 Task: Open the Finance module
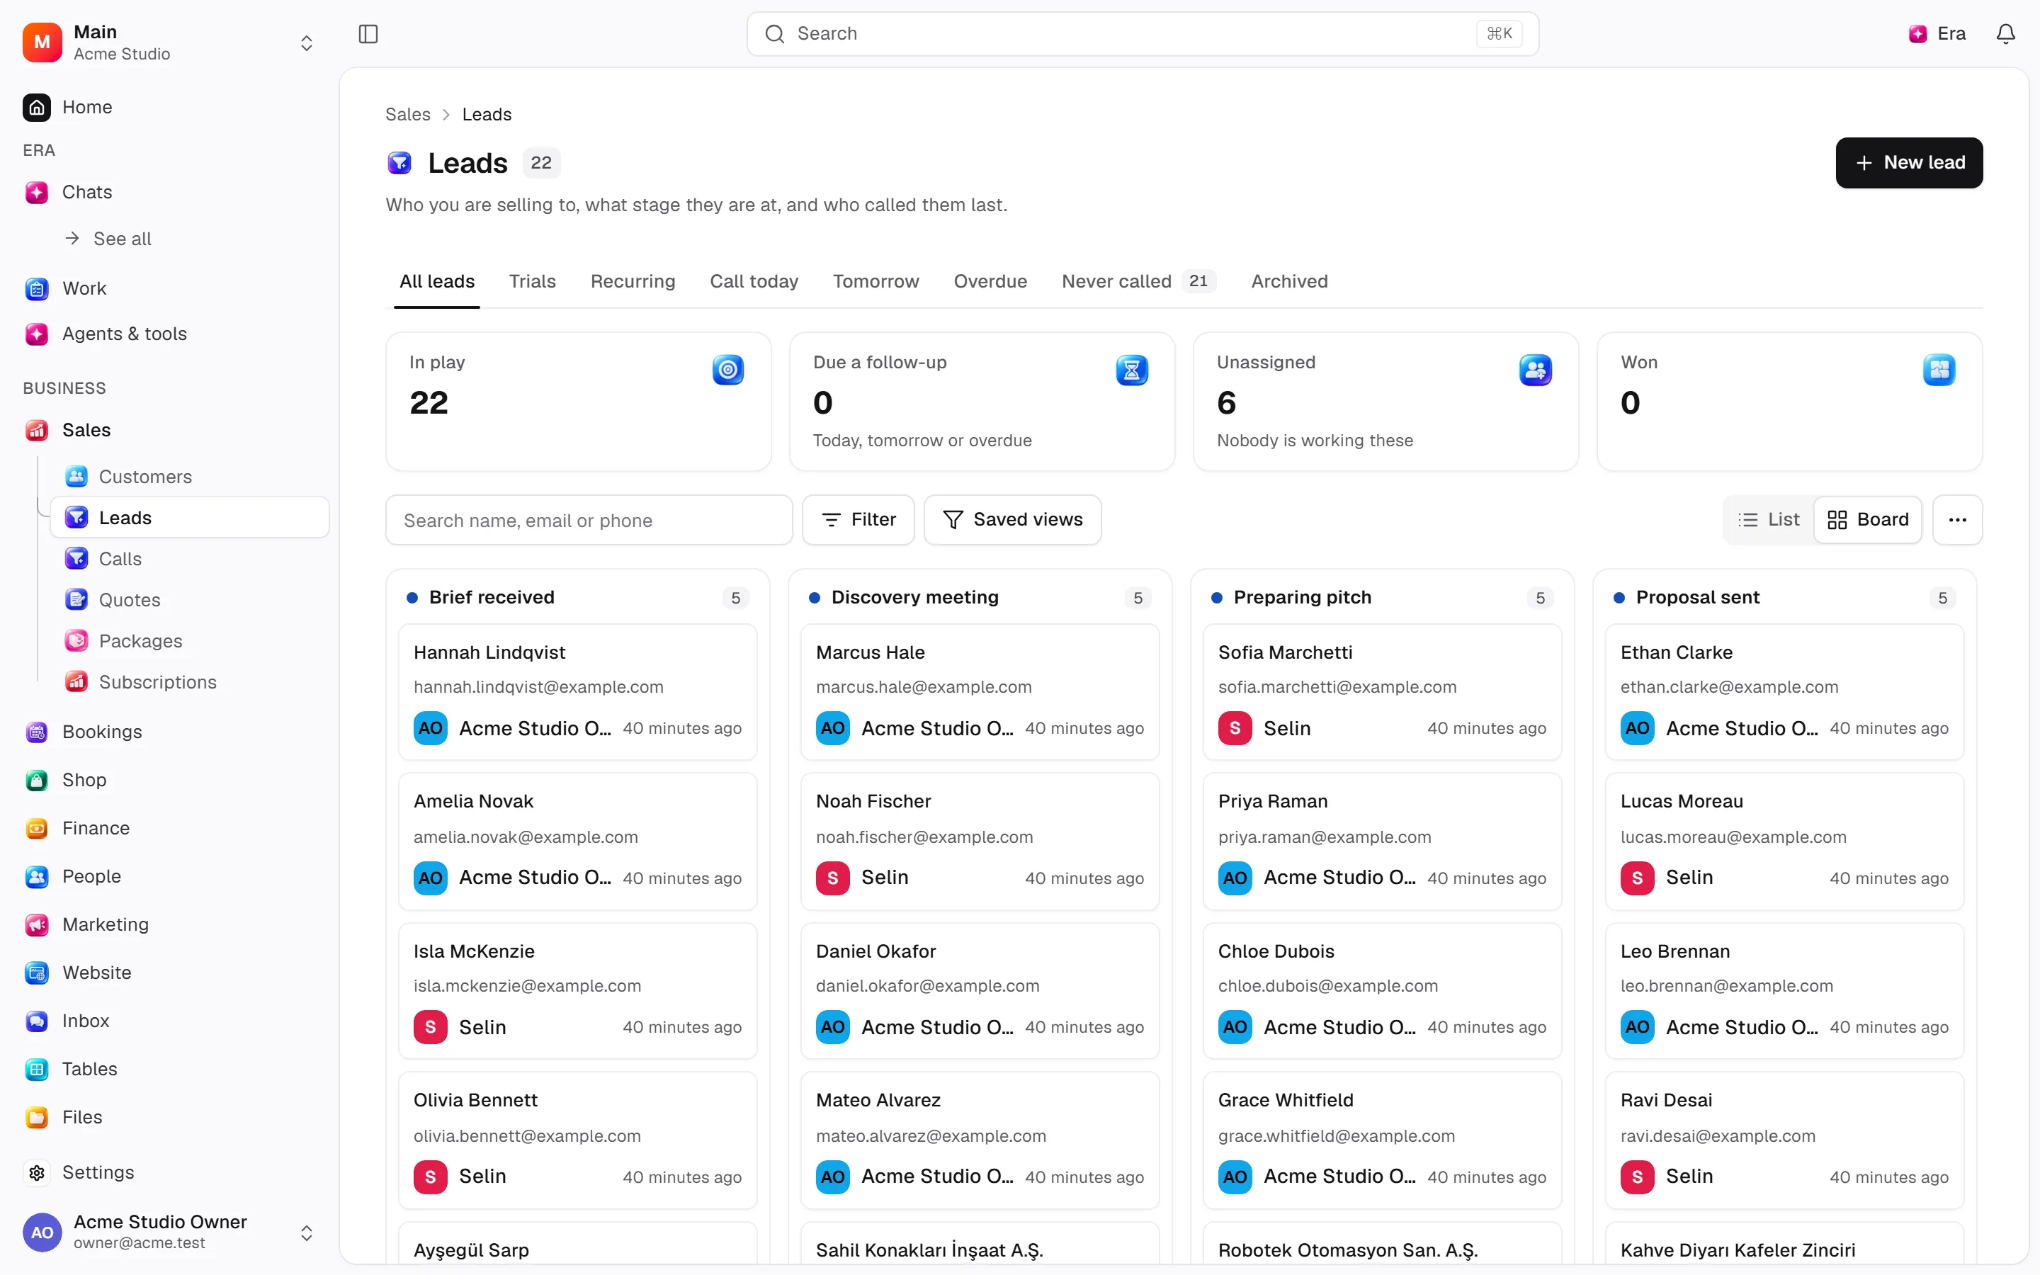click(x=95, y=828)
